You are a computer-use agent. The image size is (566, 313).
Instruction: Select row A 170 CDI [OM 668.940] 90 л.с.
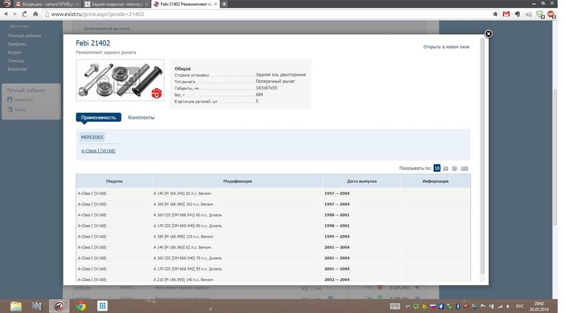click(x=273, y=226)
